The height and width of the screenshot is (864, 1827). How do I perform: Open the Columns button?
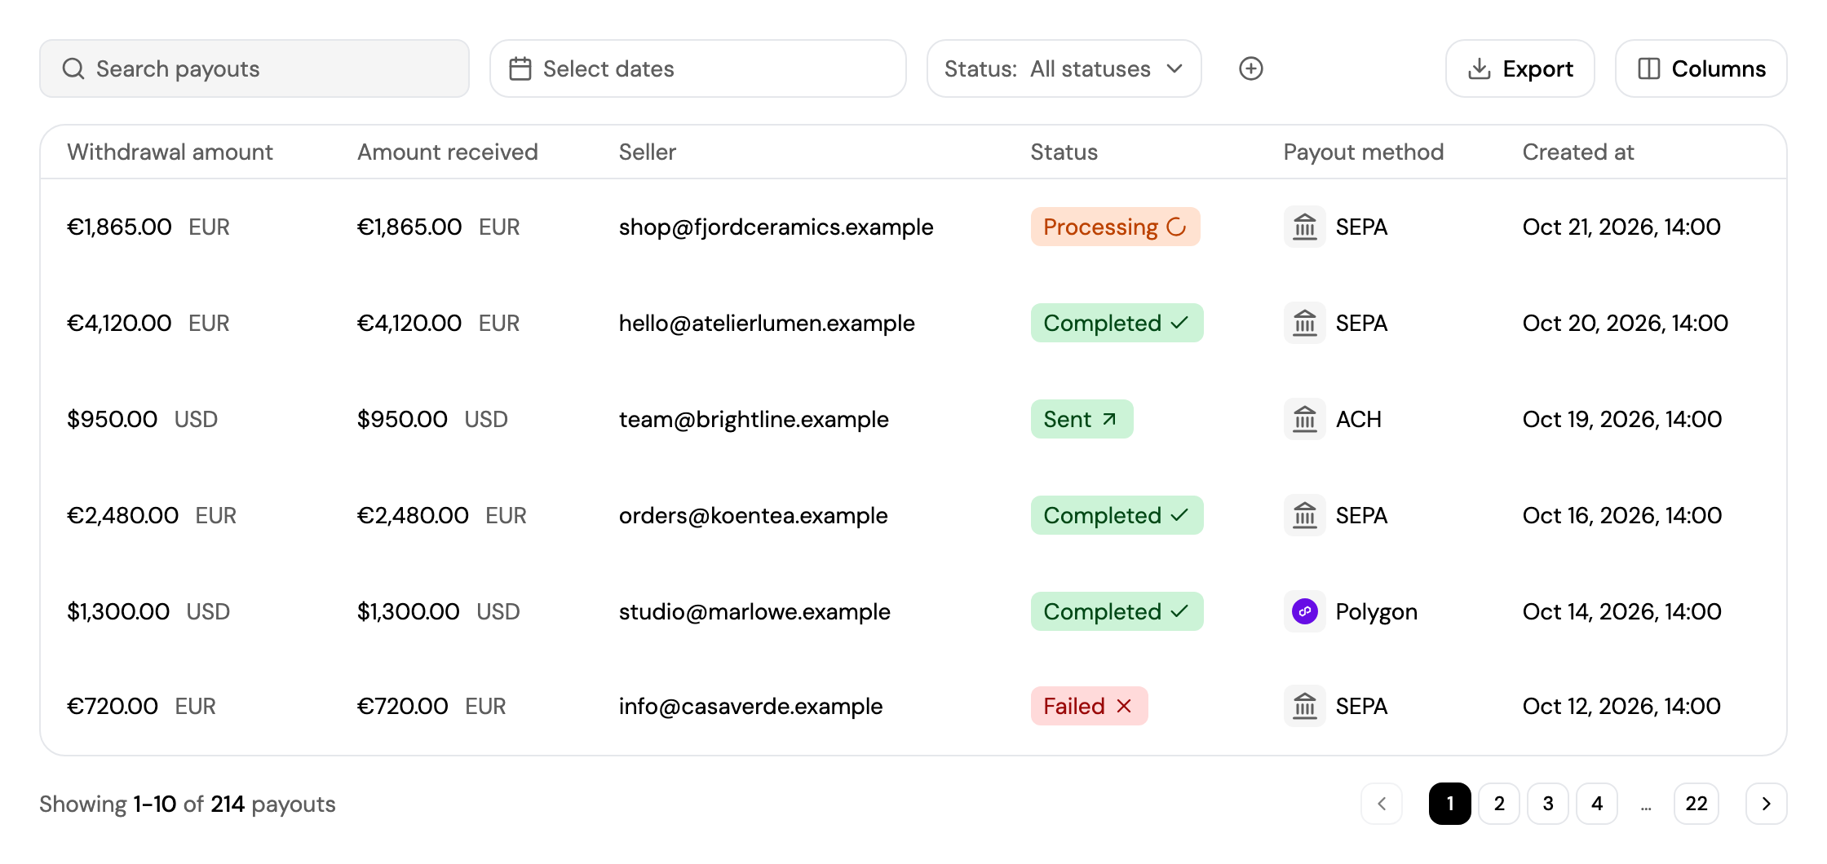(1701, 68)
